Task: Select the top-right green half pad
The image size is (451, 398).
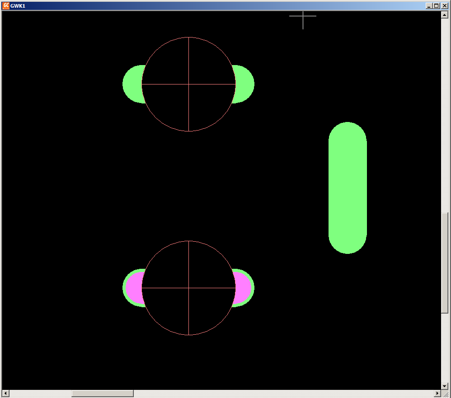Action: [244, 84]
